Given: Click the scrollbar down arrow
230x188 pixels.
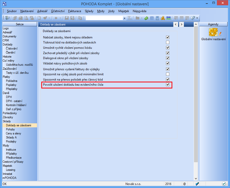Looking at the screenshot, I should coord(196,179).
